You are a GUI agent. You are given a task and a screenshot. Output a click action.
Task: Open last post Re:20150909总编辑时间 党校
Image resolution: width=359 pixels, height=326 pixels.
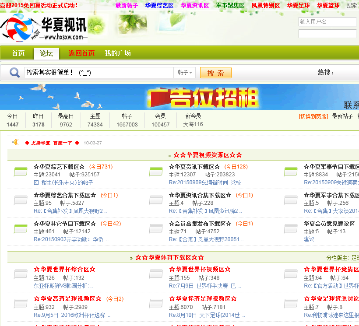pyautogui.click(x=208, y=182)
